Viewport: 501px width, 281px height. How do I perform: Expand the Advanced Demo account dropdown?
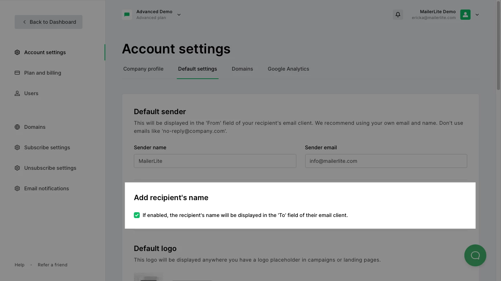[179, 15]
